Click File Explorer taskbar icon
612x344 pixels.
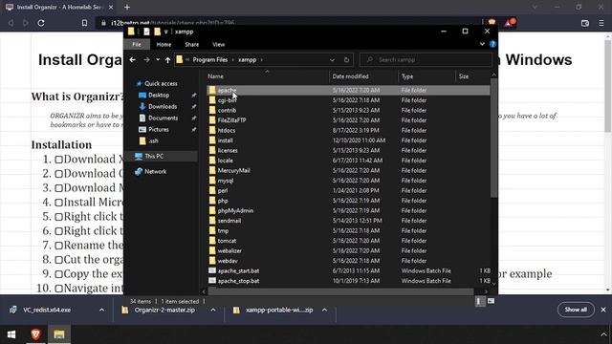tap(59, 334)
